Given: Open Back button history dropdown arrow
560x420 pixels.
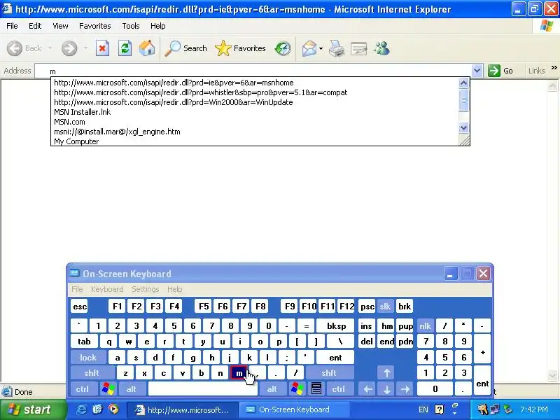Looking at the screenshot, I should pos(50,48).
